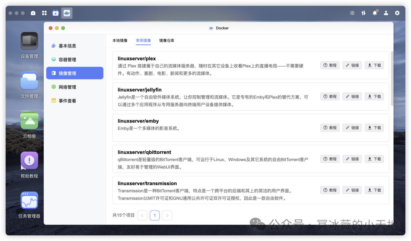Open 教程 for linuxserver/jellyfin
This screenshot has height=241, width=411.
(330, 97)
